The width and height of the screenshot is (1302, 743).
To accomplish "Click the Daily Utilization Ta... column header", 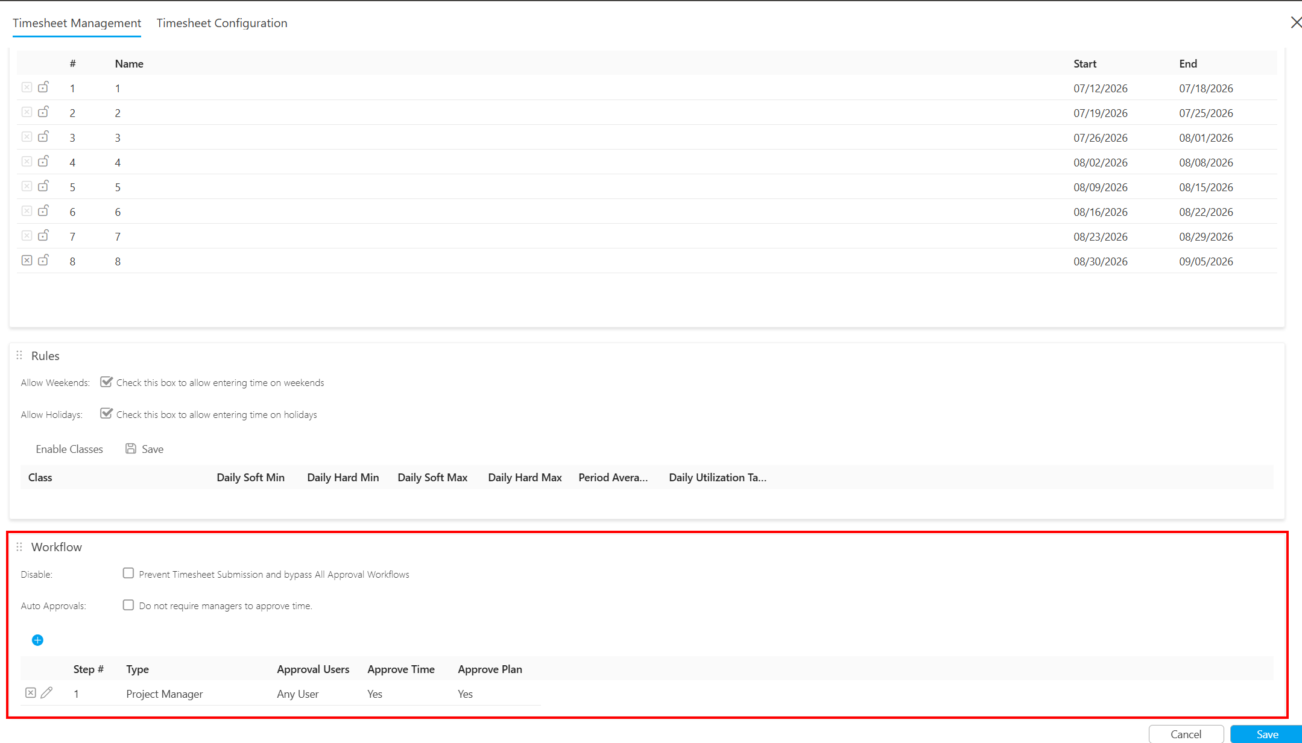I will [718, 478].
